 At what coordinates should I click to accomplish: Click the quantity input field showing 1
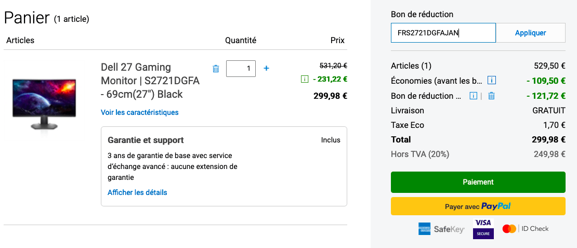click(x=241, y=69)
